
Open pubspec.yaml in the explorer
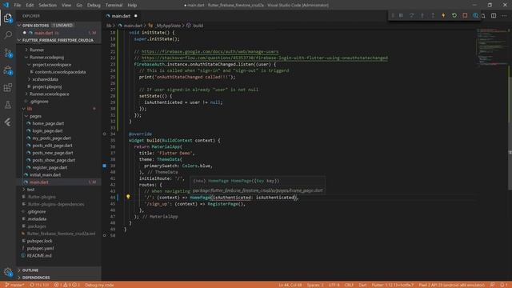(40, 248)
